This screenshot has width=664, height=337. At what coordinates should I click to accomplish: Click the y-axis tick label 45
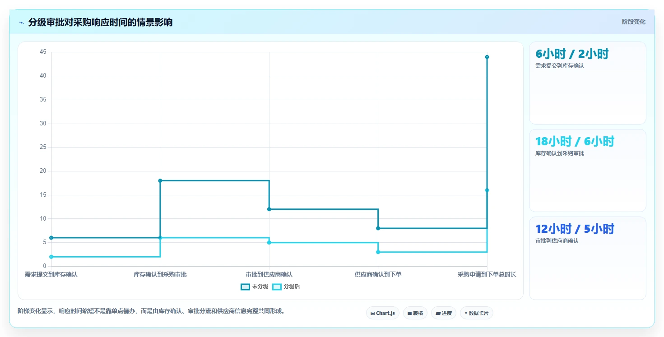43,52
